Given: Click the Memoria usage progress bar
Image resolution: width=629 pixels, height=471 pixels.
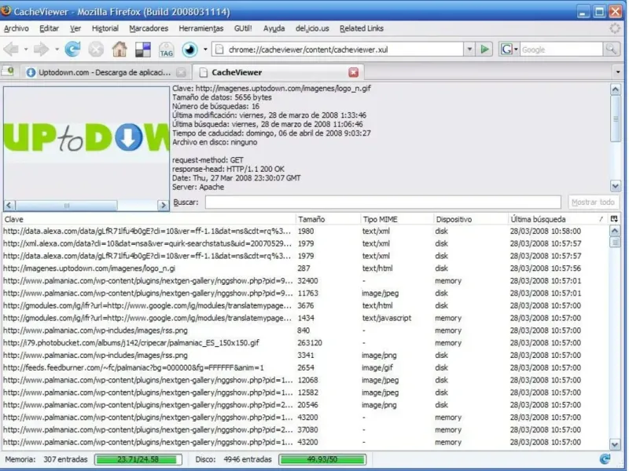Looking at the screenshot, I should point(138,459).
